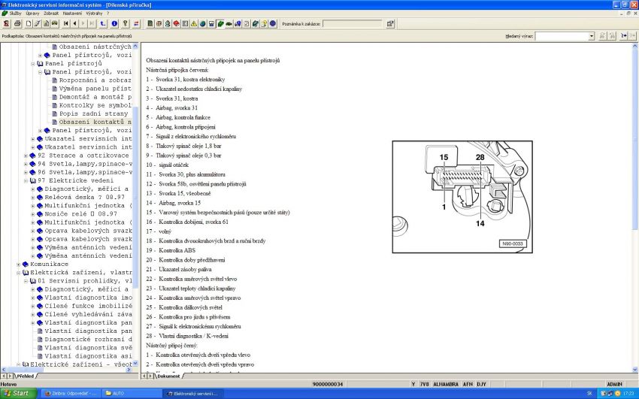Click the yellow warning triangle toolbar icon
This screenshot has height=399, width=639.
[193, 23]
